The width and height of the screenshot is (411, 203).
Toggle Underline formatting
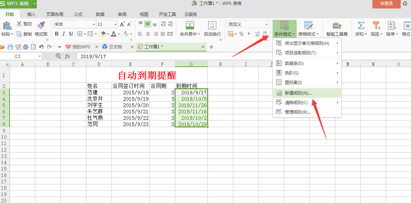click(x=71, y=34)
